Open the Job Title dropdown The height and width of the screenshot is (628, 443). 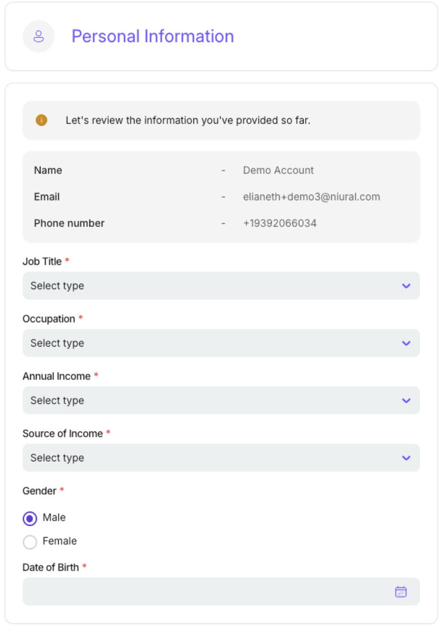210,286
